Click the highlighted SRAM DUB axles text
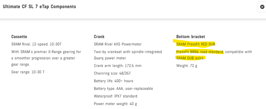The height and width of the screenshot is (109, 266). click(190, 58)
